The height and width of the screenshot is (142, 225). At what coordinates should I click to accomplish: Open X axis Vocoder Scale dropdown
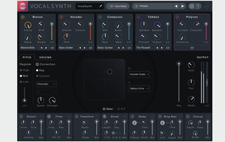pyautogui.click(x=139, y=74)
